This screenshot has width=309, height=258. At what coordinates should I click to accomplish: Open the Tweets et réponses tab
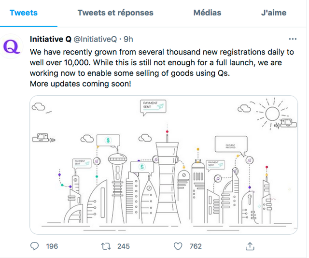click(x=115, y=13)
